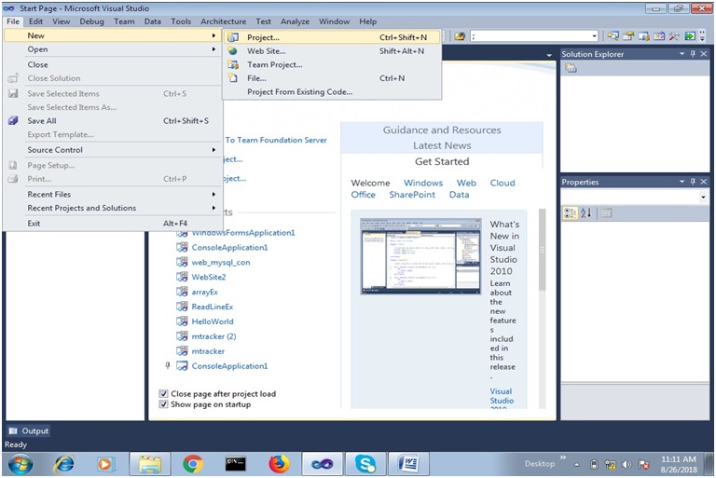
Task: Expand the Open submenu
Action: click(x=113, y=49)
